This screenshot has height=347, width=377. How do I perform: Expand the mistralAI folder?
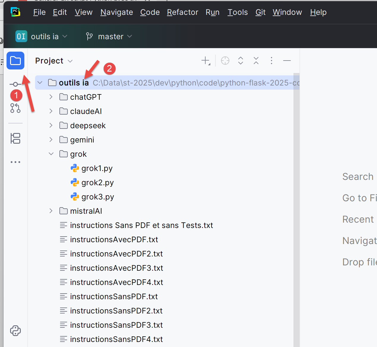pos(51,211)
